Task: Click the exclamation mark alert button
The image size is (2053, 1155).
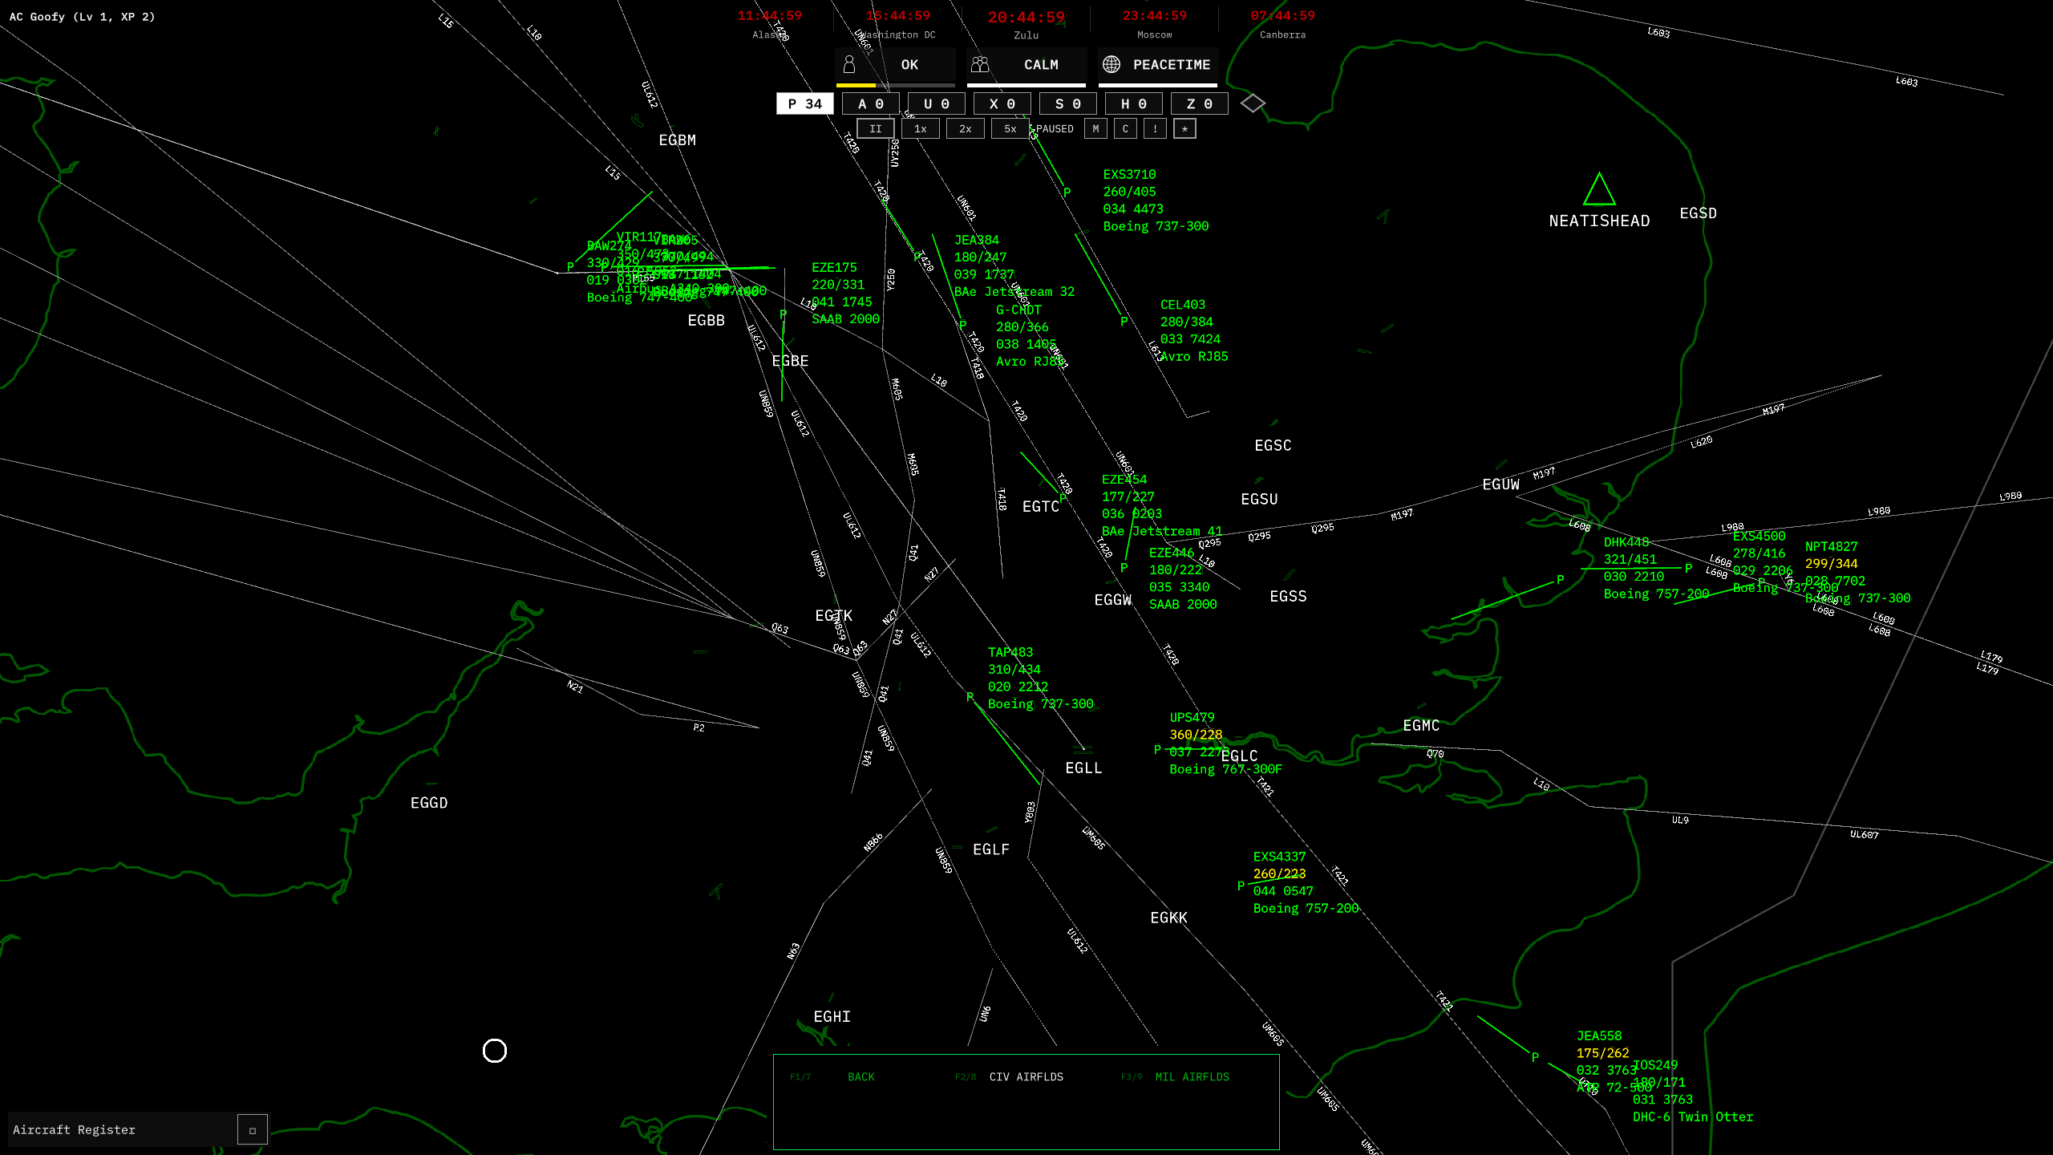Action: click(1155, 128)
